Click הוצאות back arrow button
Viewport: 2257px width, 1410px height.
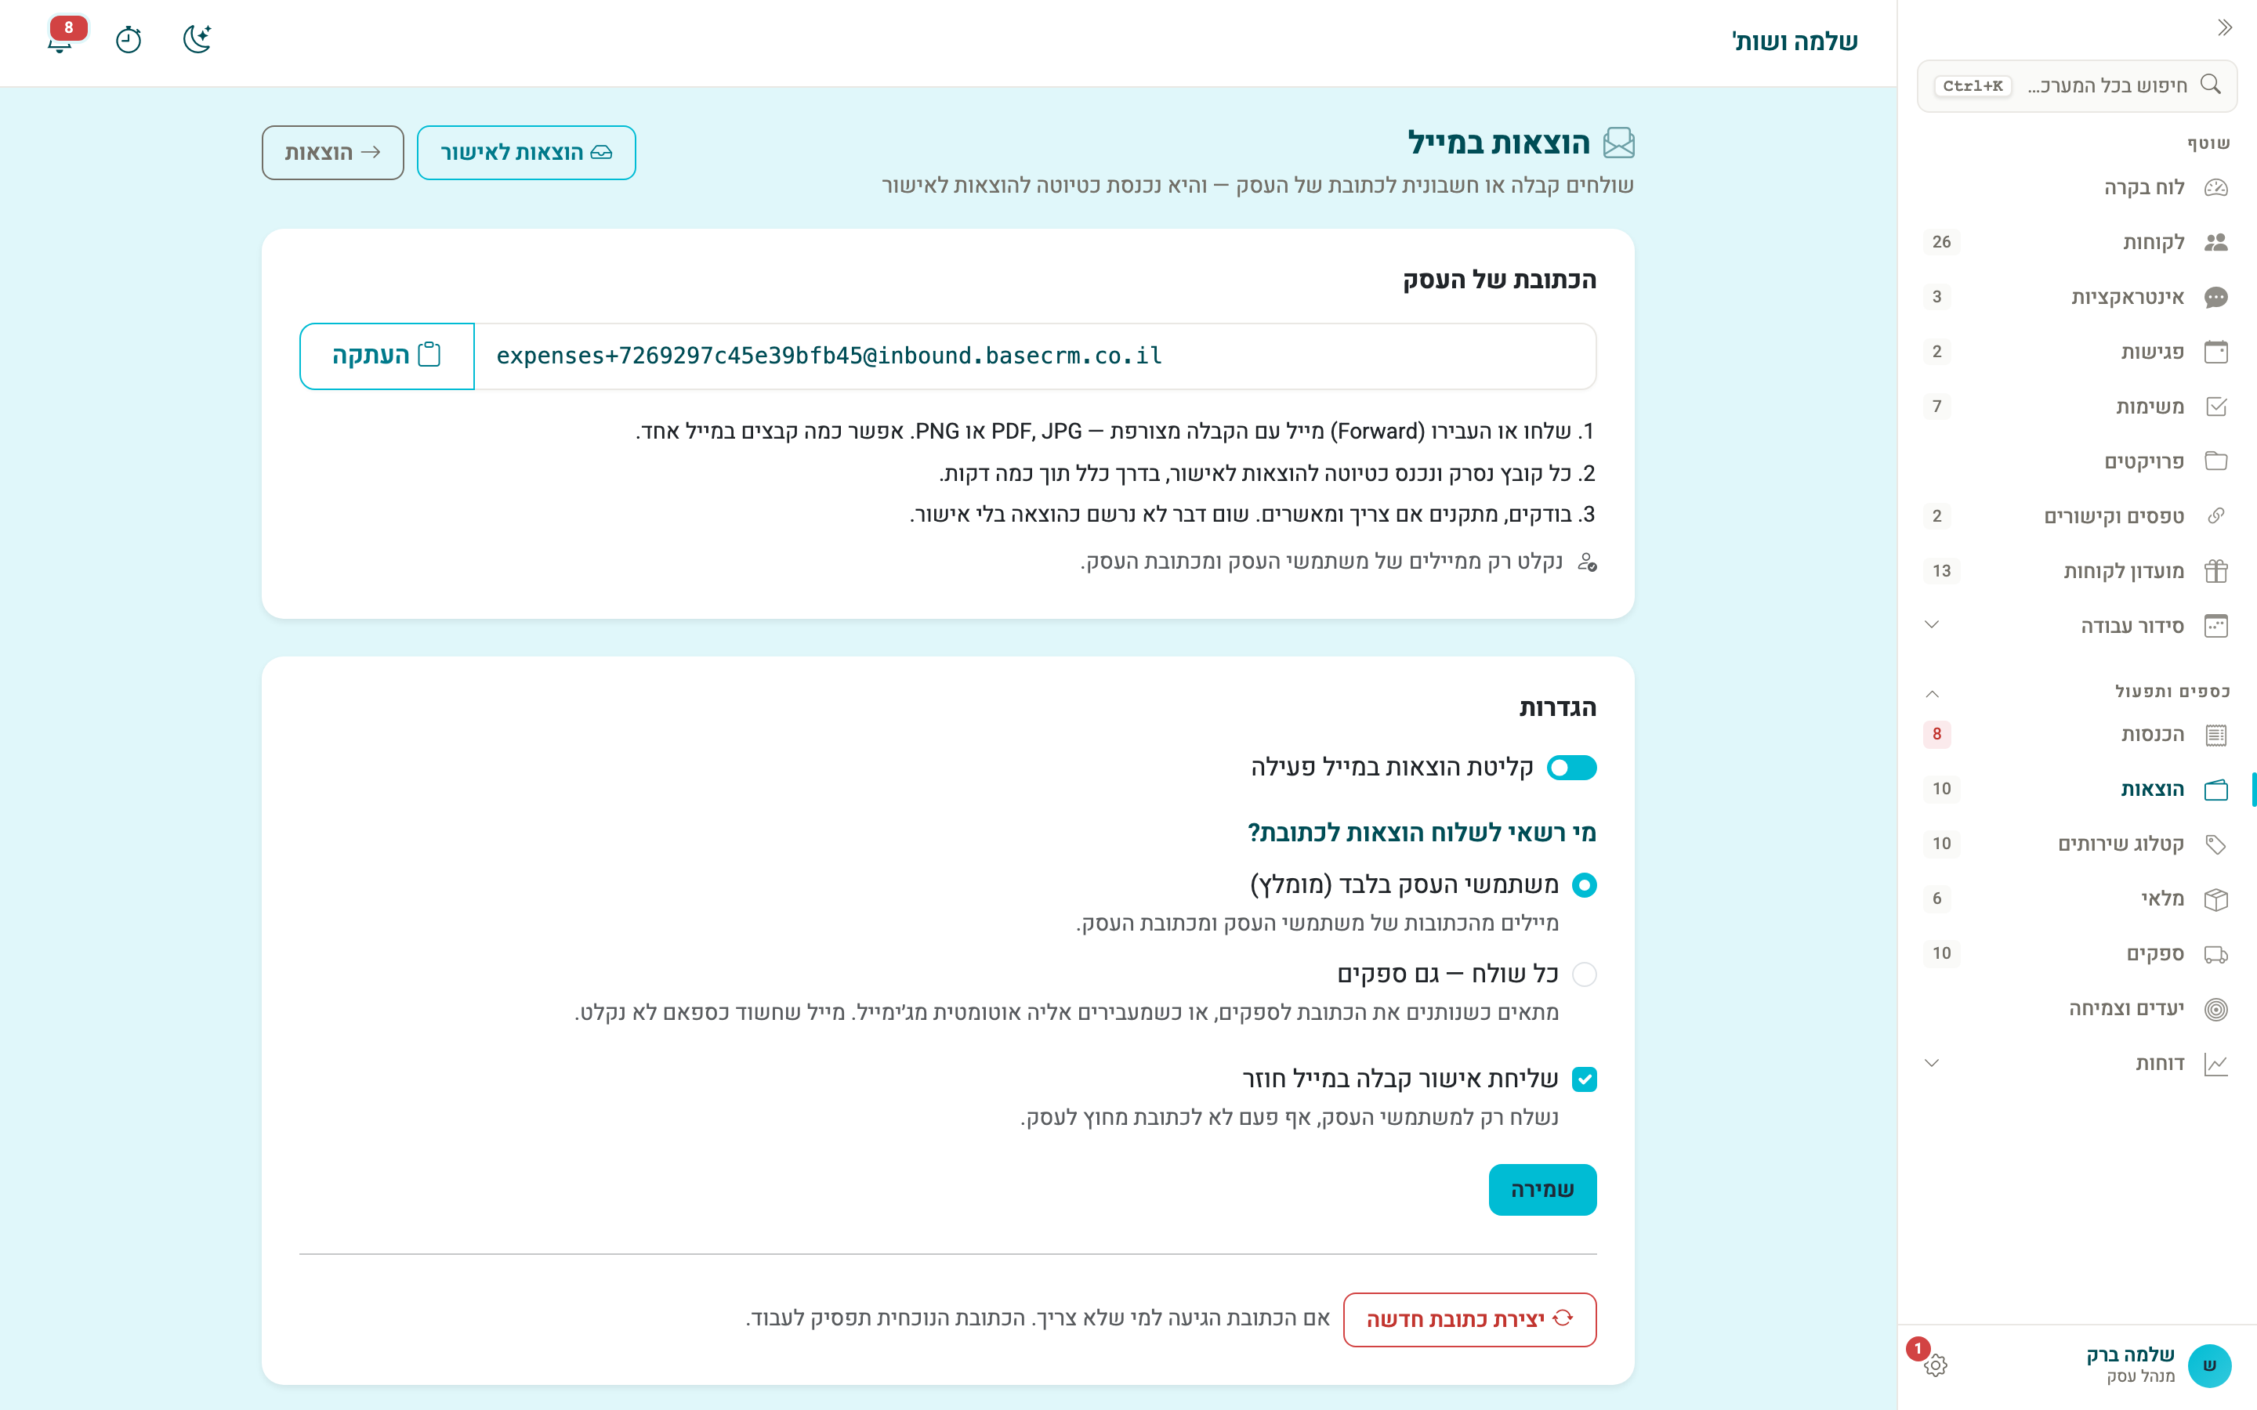tap(332, 153)
